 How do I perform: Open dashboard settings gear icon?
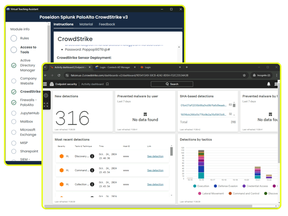coord(46,96)
